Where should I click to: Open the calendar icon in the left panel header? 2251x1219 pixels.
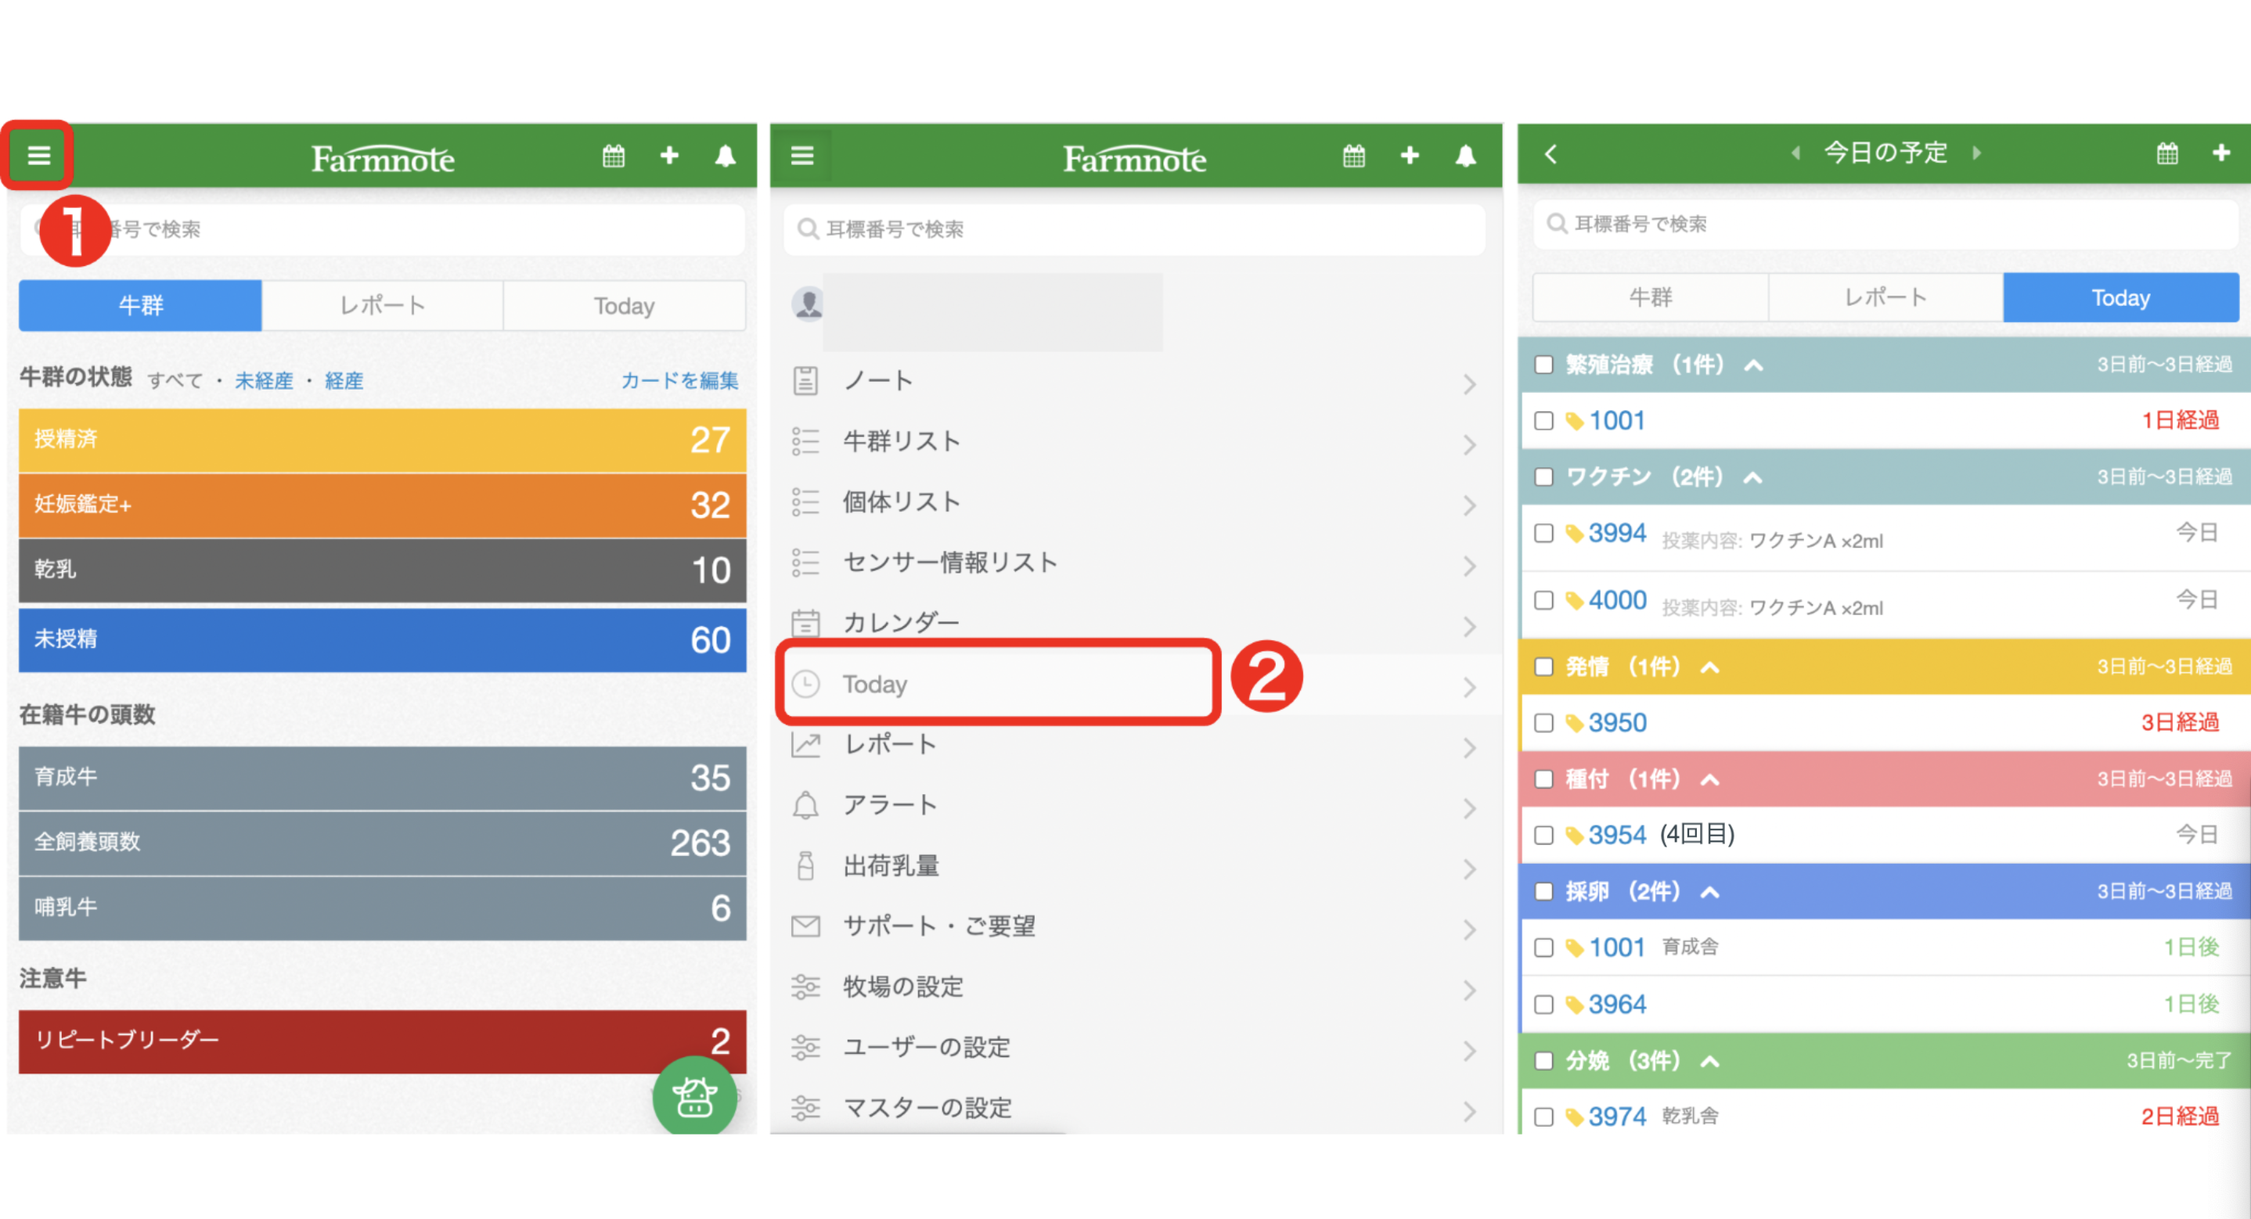click(x=614, y=156)
